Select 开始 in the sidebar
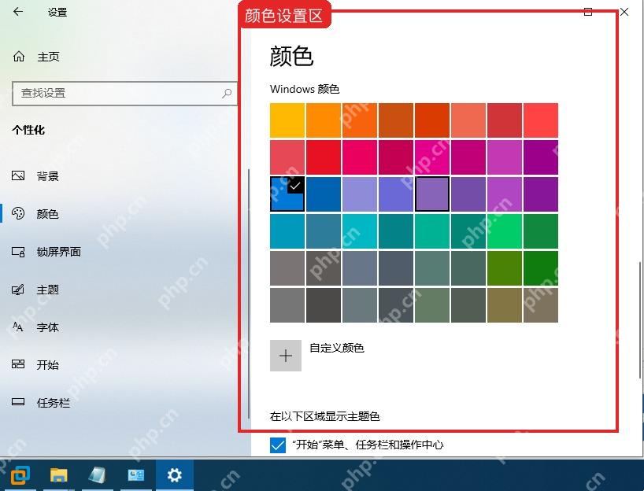Viewport: 644px width, 491px height. point(48,364)
